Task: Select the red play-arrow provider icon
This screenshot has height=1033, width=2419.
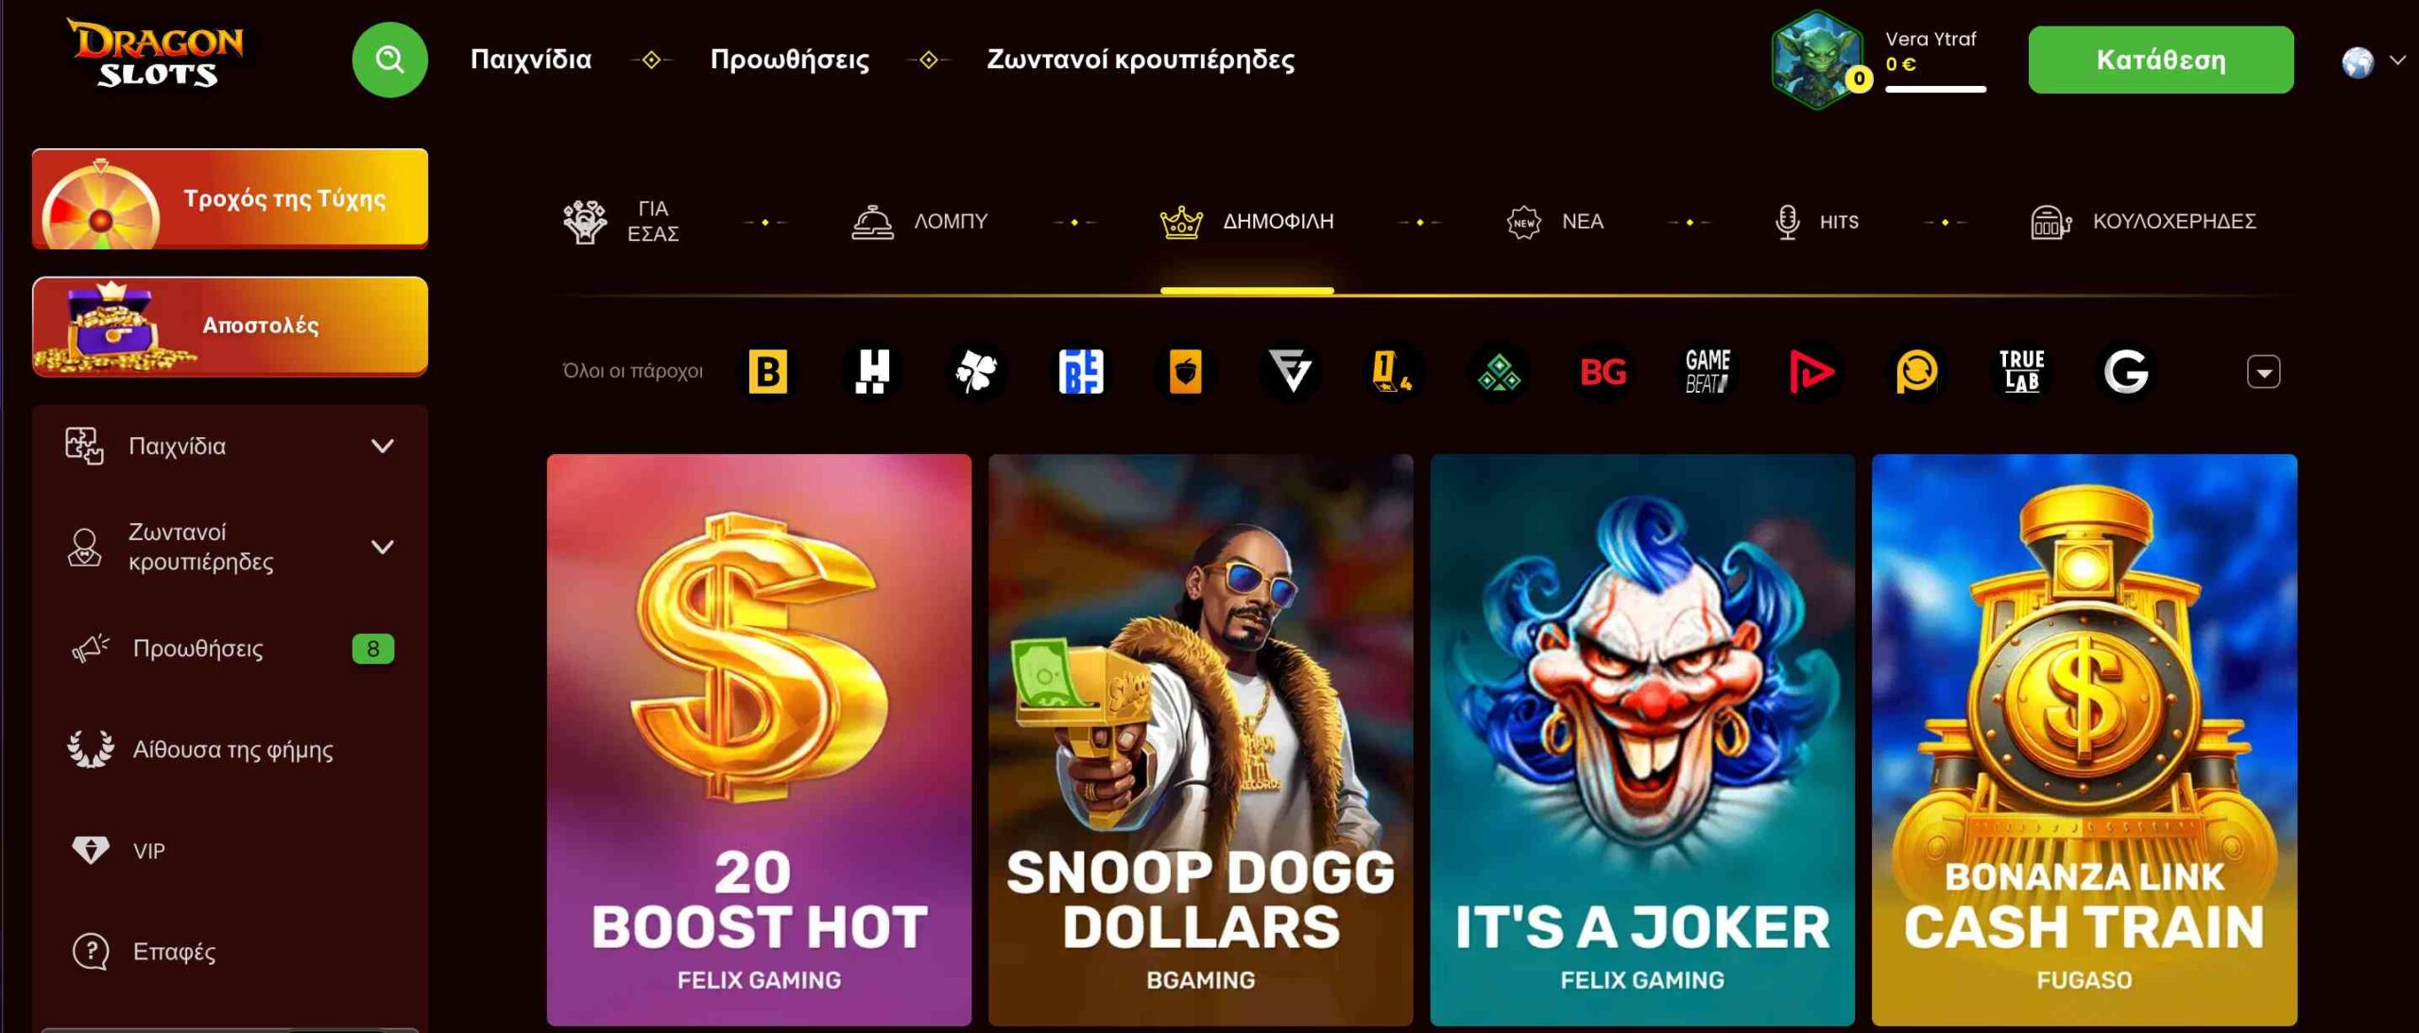Action: [x=1811, y=371]
